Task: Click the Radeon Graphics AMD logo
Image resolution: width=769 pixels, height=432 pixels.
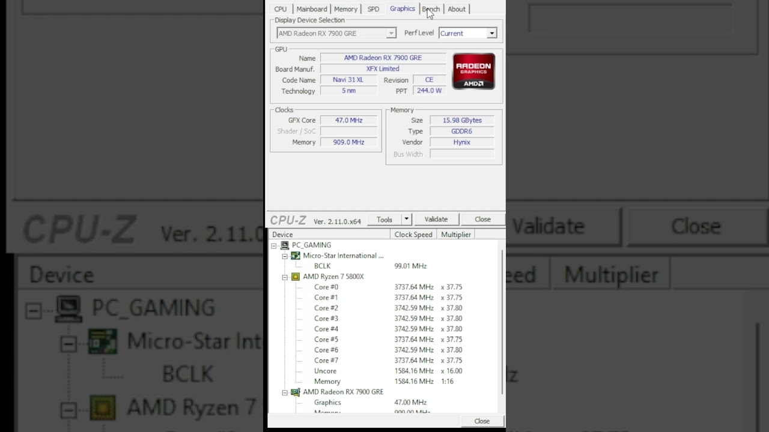Action: (473, 71)
